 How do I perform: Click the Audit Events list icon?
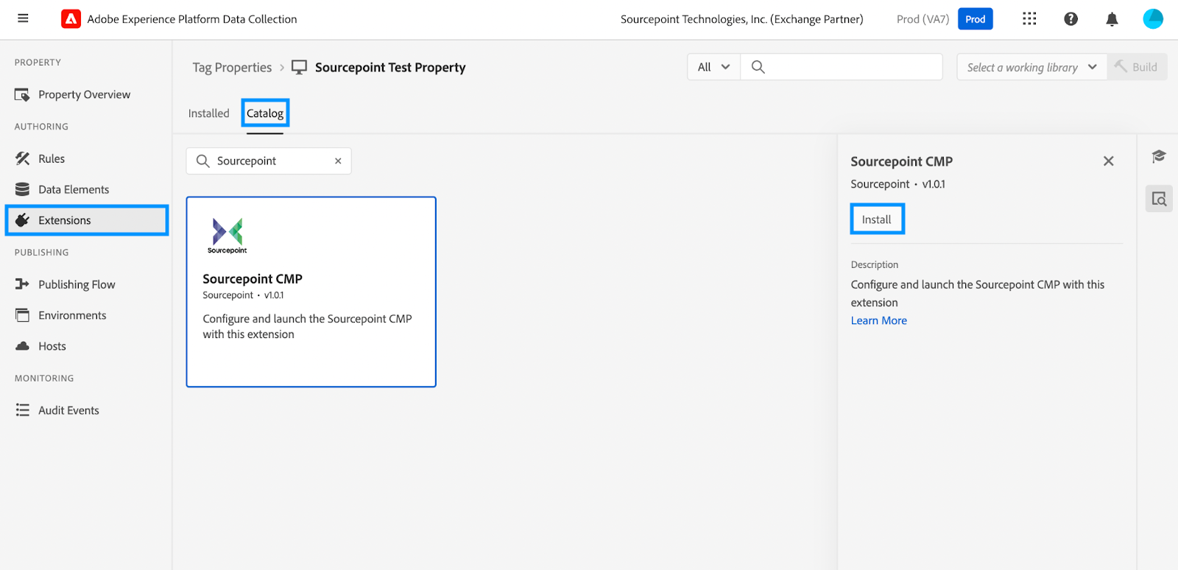pos(23,410)
